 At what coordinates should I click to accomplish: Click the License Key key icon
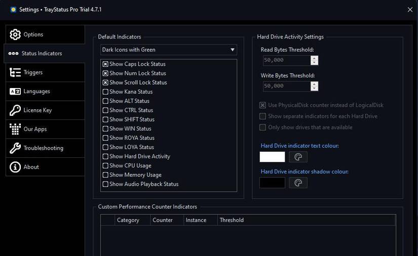[x=15, y=110]
